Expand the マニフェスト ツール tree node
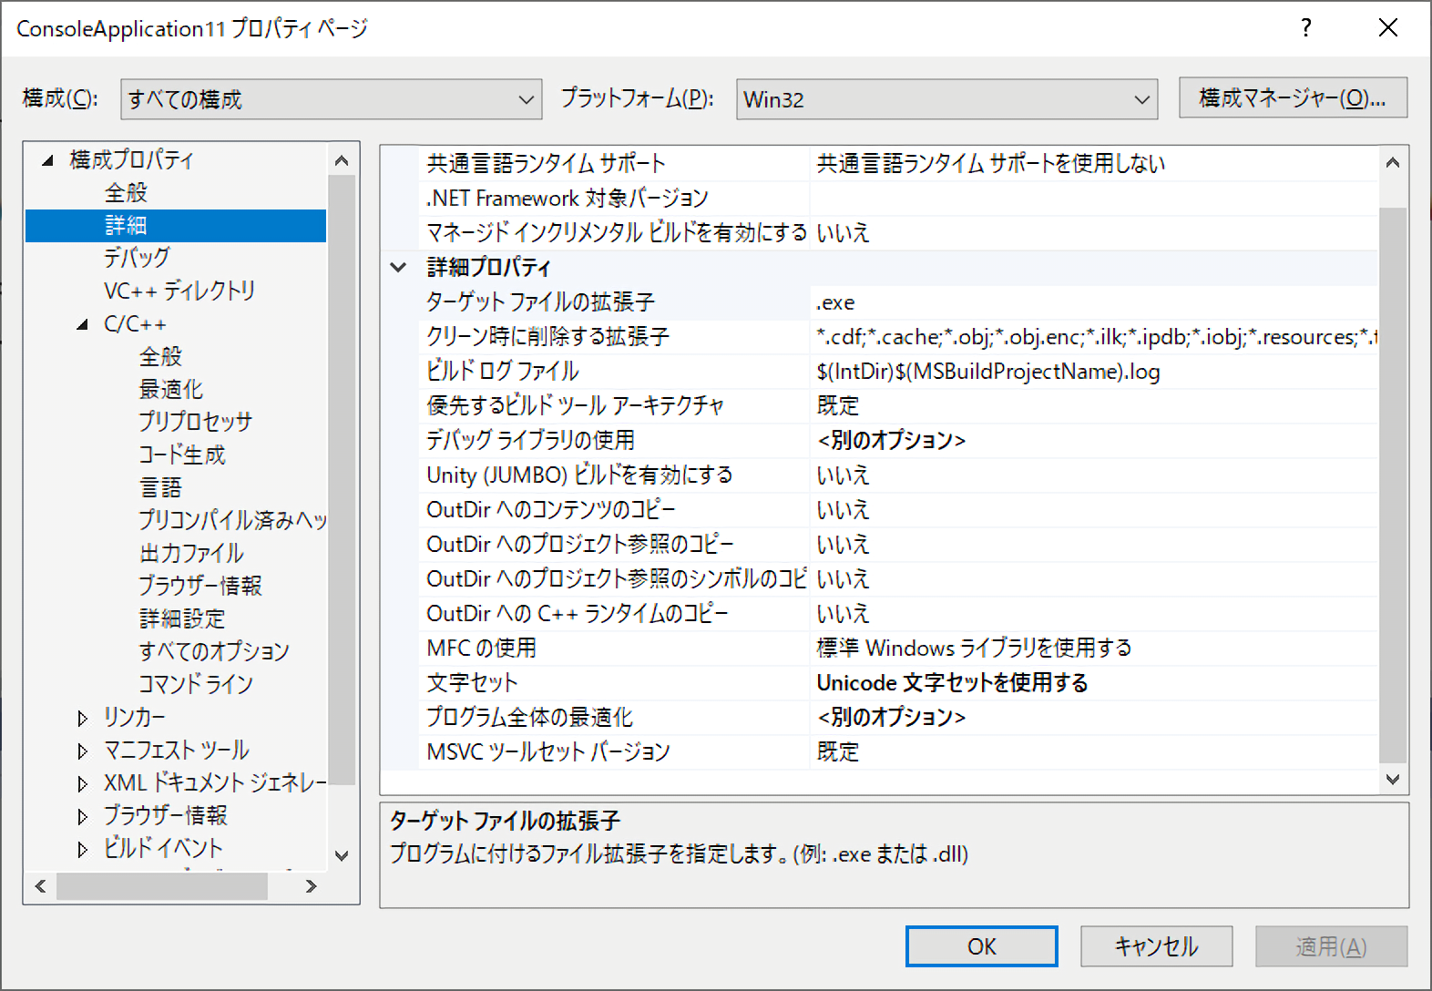This screenshot has width=1432, height=991. [x=83, y=751]
